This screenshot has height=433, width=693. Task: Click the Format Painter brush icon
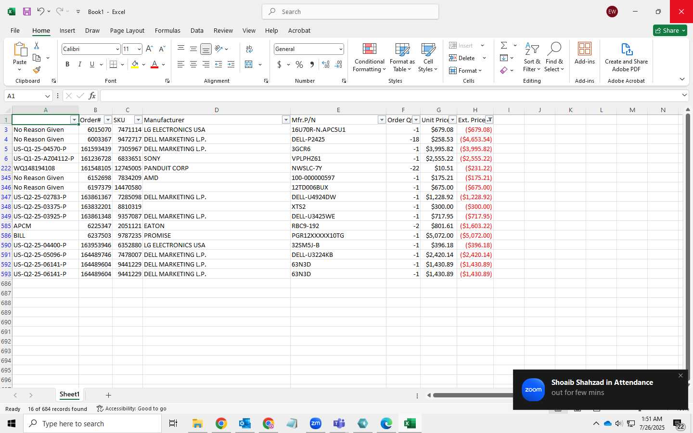[x=37, y=70]
